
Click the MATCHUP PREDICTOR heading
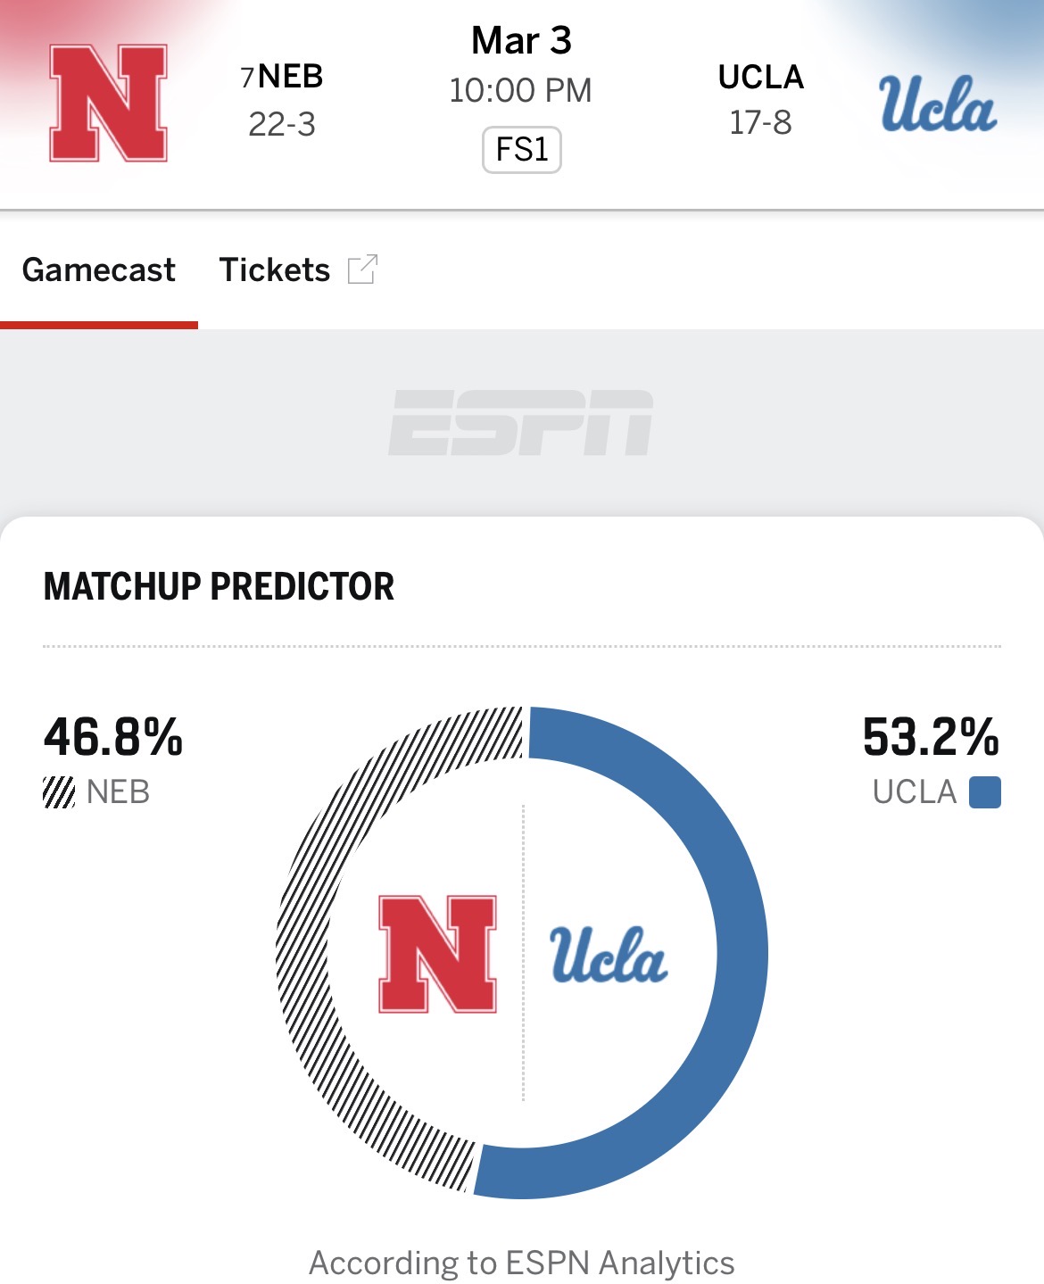[219, 586]
